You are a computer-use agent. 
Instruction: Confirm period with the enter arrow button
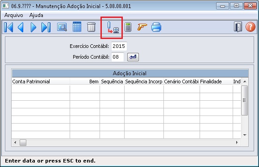tap(133, 57)
